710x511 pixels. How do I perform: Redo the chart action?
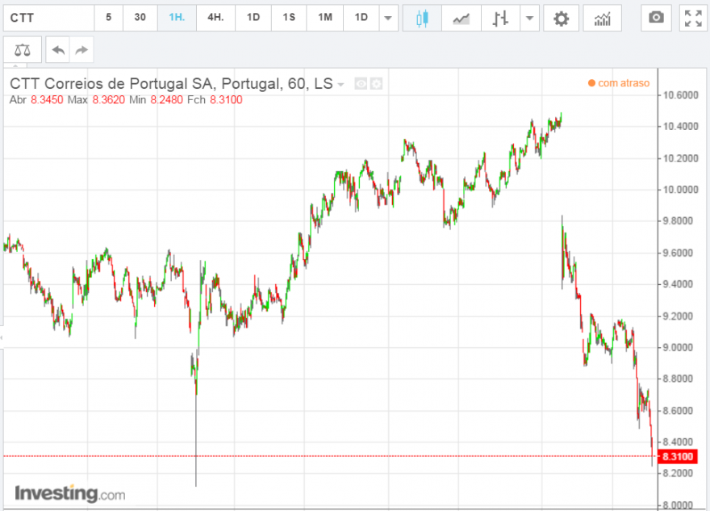click(81, 50)
